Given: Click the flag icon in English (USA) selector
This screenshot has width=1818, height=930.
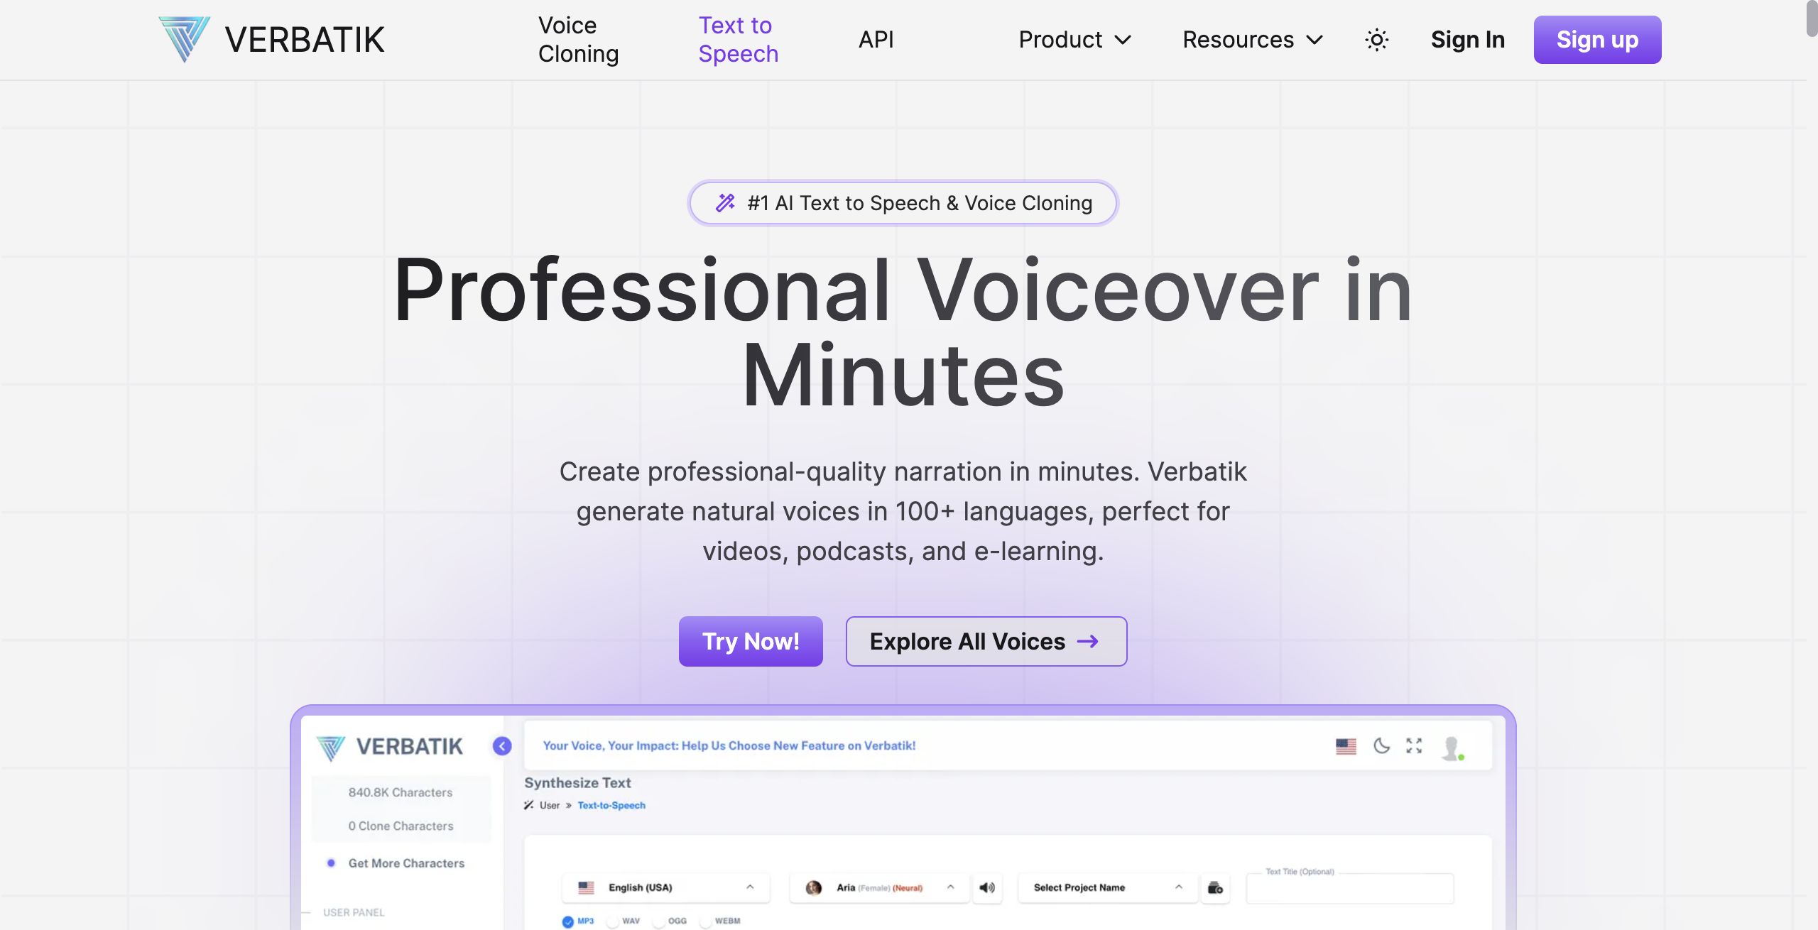Looking at the screenshot, I should click(586, 887).
